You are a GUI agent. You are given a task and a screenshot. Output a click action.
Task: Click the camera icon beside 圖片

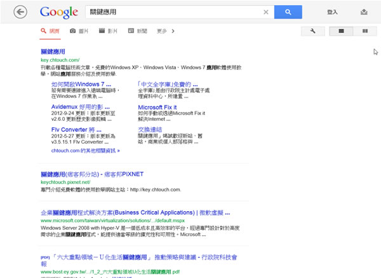(x=72, y=31)
